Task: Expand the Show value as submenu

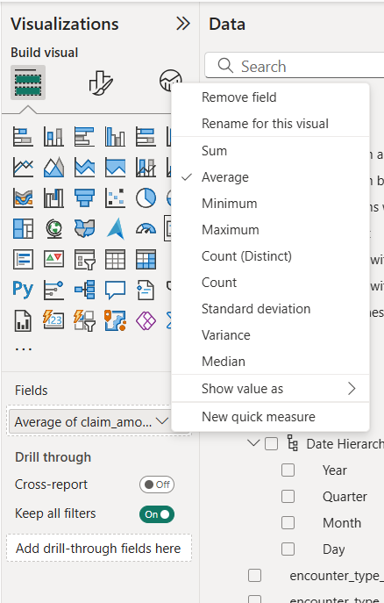Action: click(270, 389)
